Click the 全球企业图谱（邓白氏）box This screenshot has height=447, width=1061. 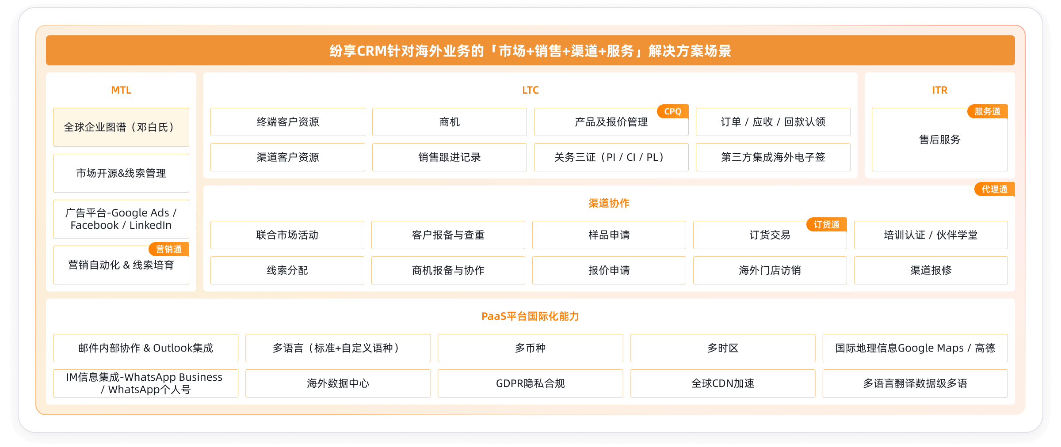tap(121, 127)
